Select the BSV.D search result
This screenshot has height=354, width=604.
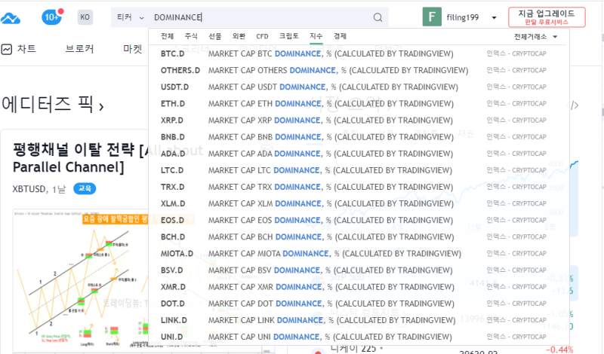tap(358, 270)
